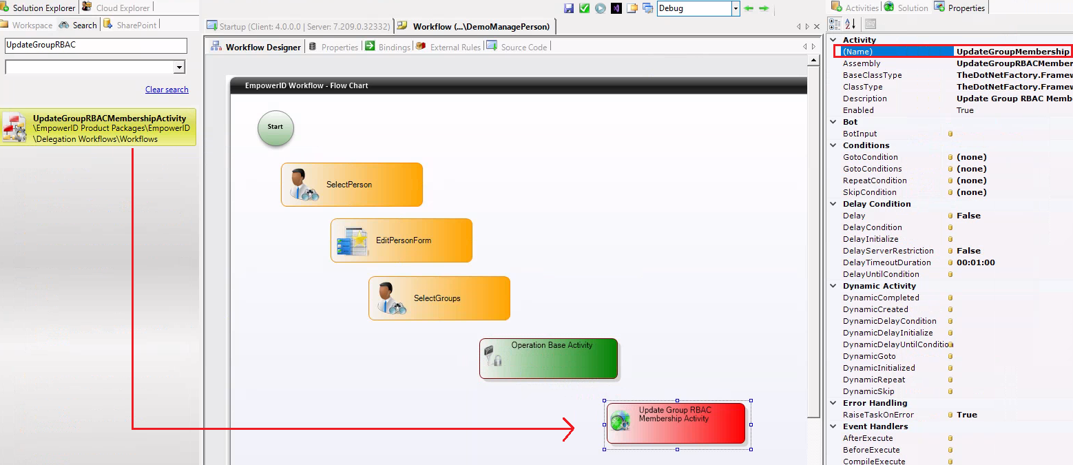Open the Solution Explorer tab

tap(39, 8)
